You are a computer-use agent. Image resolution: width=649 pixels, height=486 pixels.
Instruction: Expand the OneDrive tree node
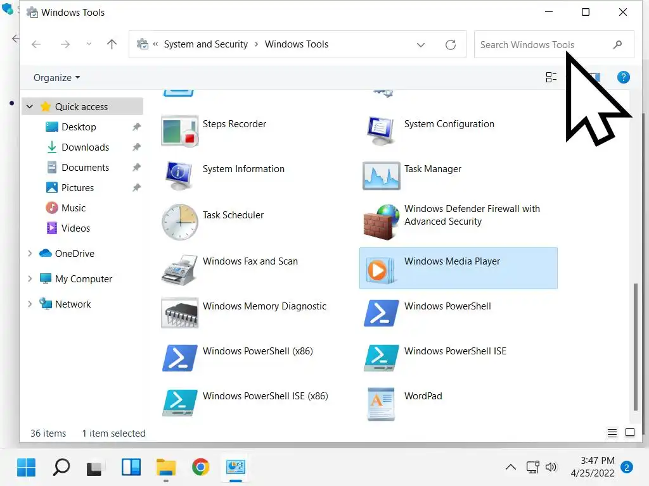point(30,253)
